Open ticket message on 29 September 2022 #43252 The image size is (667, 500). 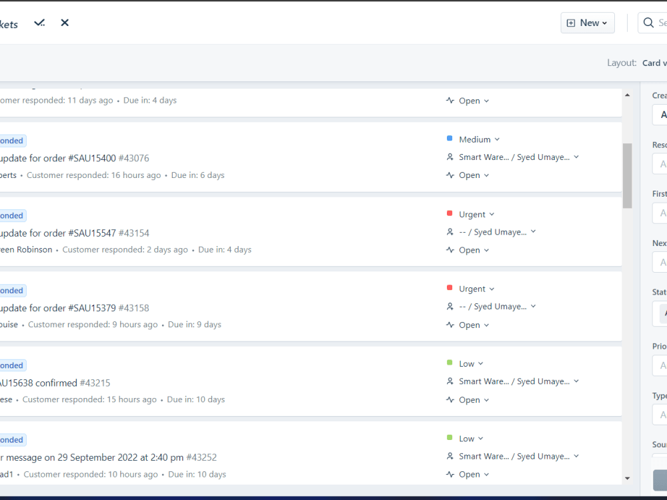pos(109,457)
